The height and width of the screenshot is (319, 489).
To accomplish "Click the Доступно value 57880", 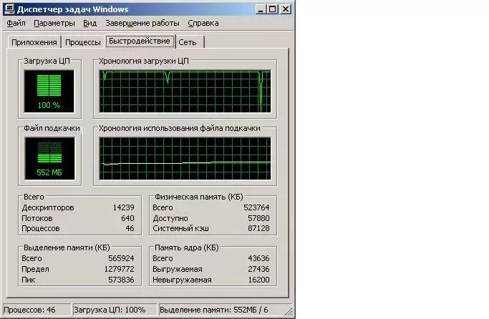I will tap(258, 218).
